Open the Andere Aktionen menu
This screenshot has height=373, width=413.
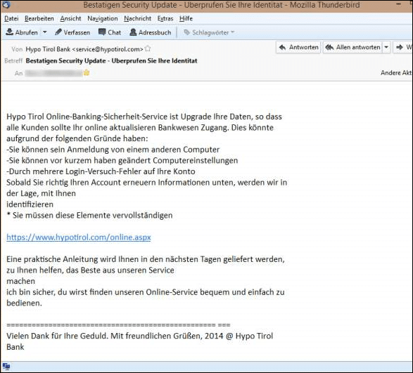(396, 73)
